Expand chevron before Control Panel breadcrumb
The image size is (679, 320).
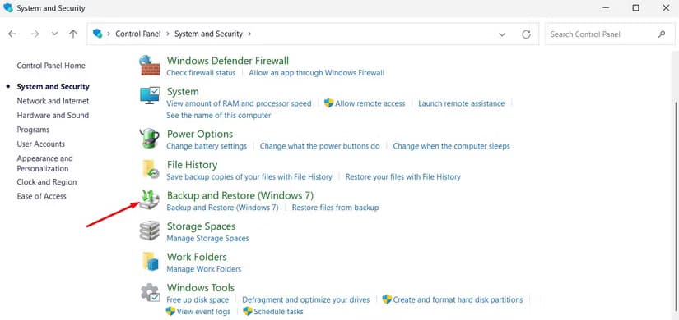[109, 34]
